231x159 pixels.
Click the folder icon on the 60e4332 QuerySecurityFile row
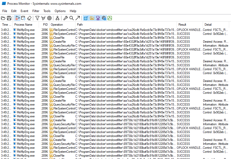[x=51, y=46]
